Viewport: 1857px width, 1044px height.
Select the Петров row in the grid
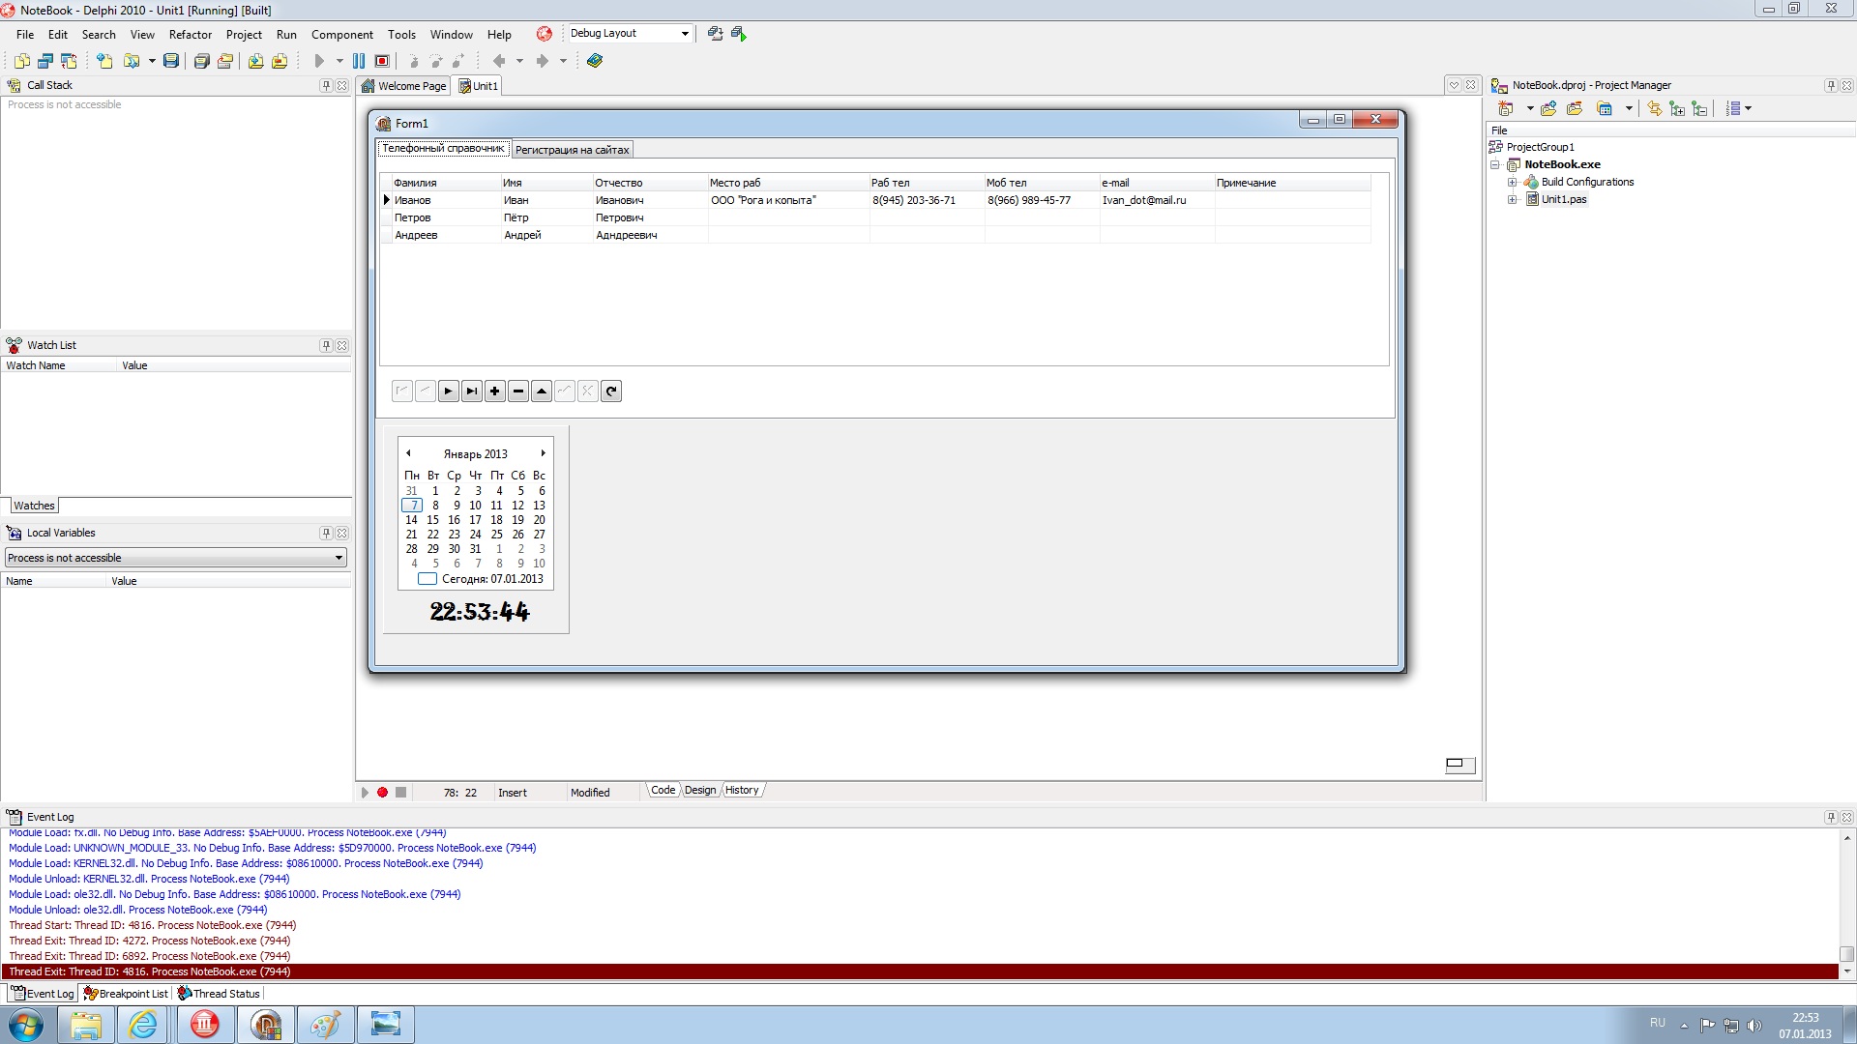point(413,217)
